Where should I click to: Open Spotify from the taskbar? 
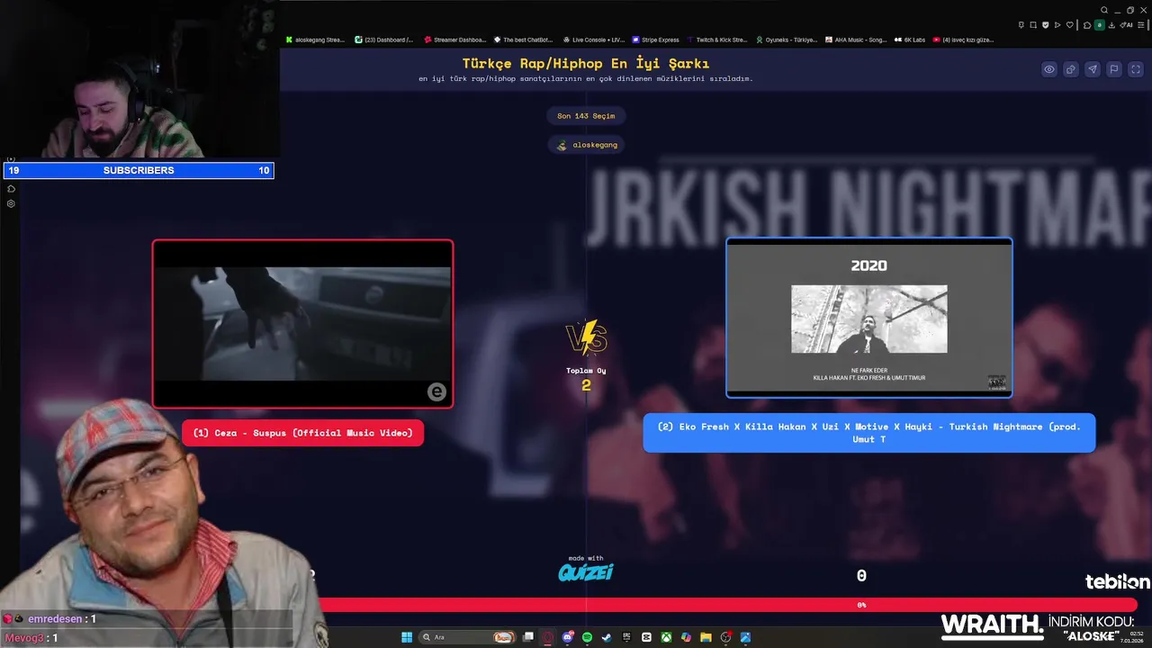587,637
